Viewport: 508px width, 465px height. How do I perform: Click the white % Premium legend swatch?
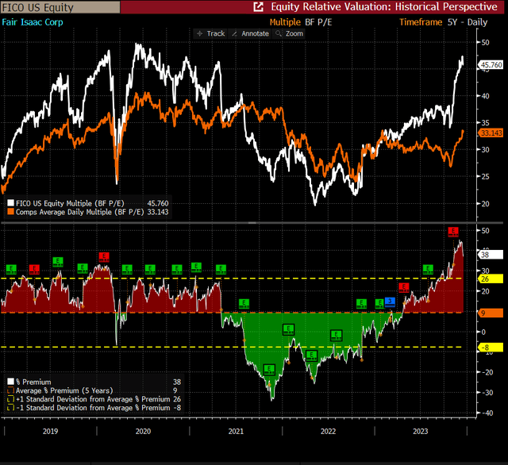coord(10,382)
